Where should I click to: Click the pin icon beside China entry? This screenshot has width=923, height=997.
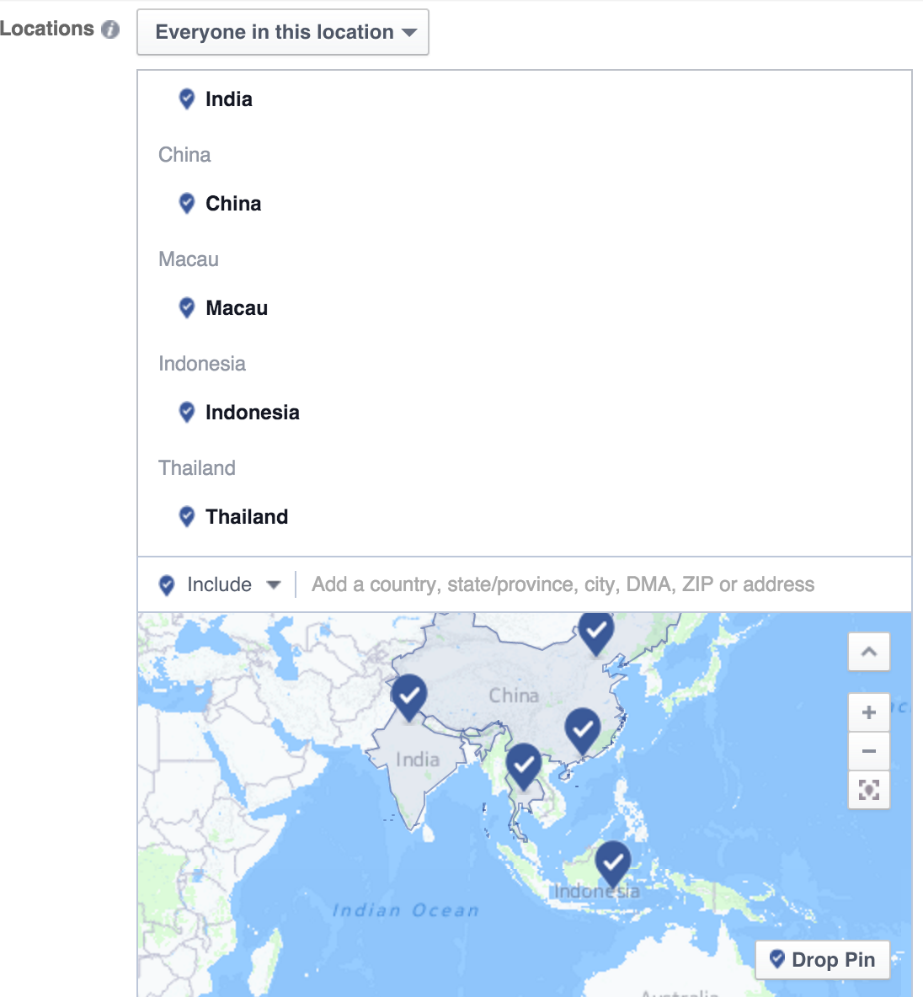coord(186,204)
